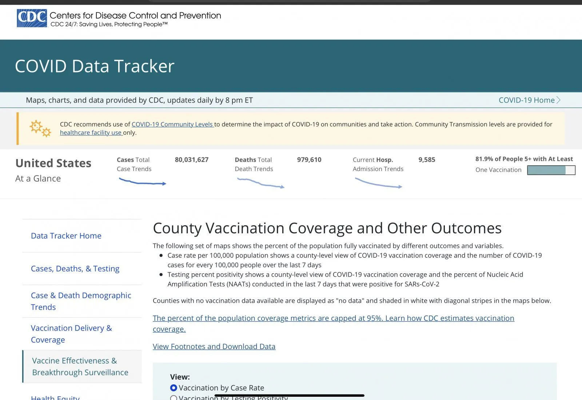Click the COVID Data Tracker heading
Image resolution: width=582 pixels, height=400 pixels.
tap(95, 66)
